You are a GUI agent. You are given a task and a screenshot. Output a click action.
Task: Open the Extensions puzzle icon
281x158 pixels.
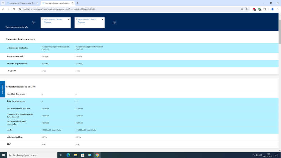pyautogui.click(x=265, y=9)
